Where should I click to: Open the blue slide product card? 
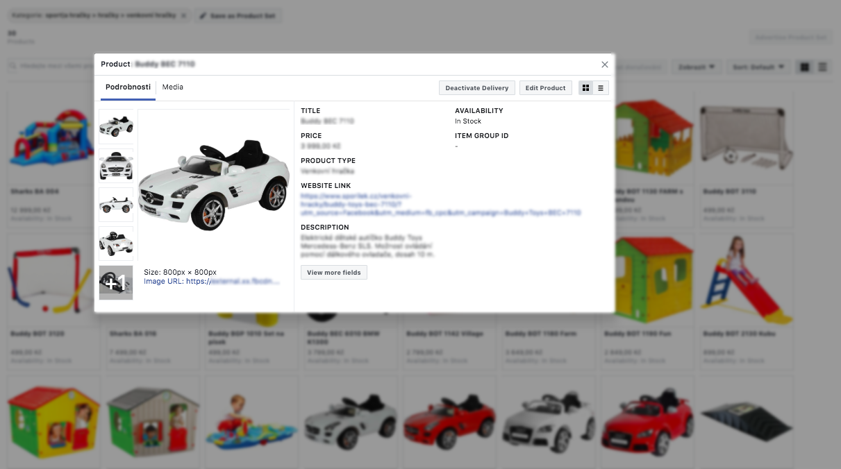[746, 300]
